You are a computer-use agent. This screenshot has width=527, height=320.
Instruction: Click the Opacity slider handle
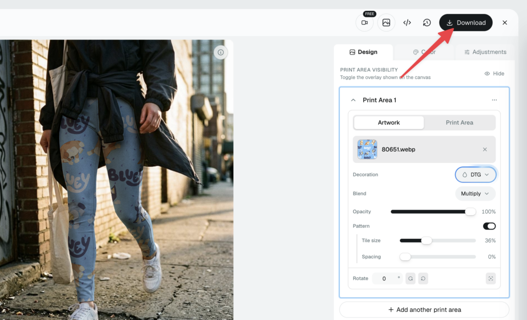tap(470, 212)
